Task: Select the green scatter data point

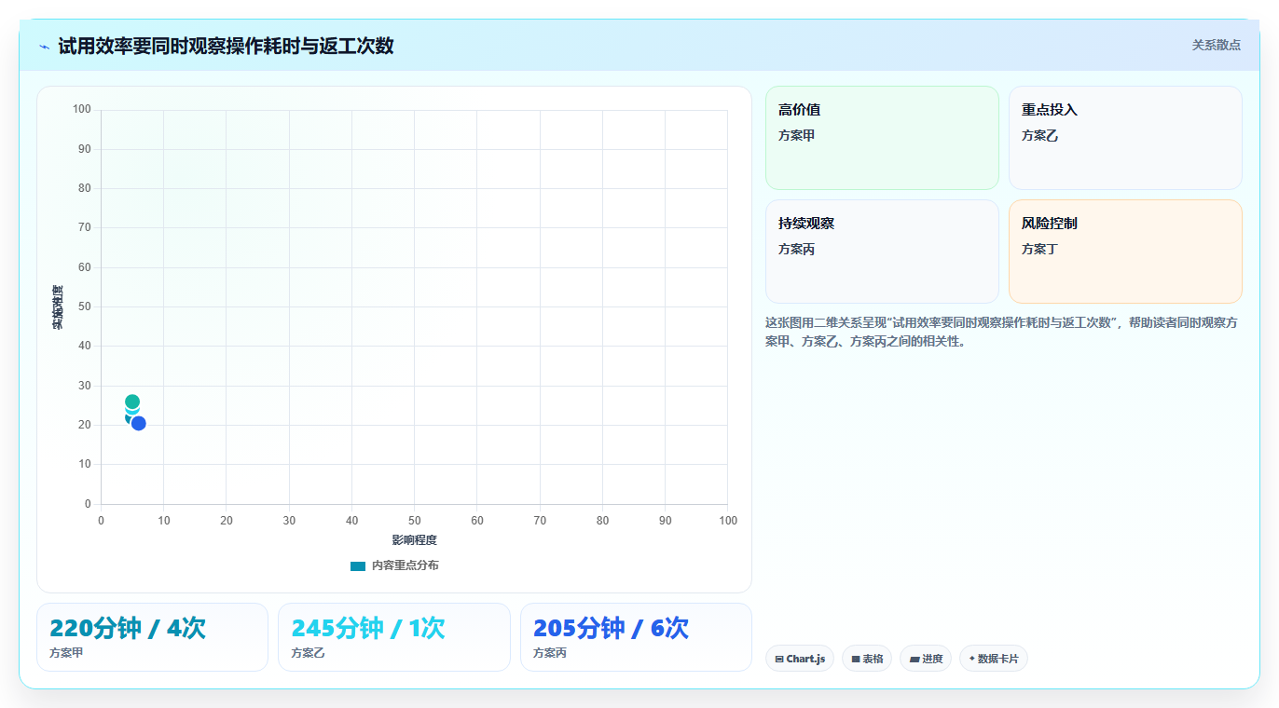Action: (132, 402)
